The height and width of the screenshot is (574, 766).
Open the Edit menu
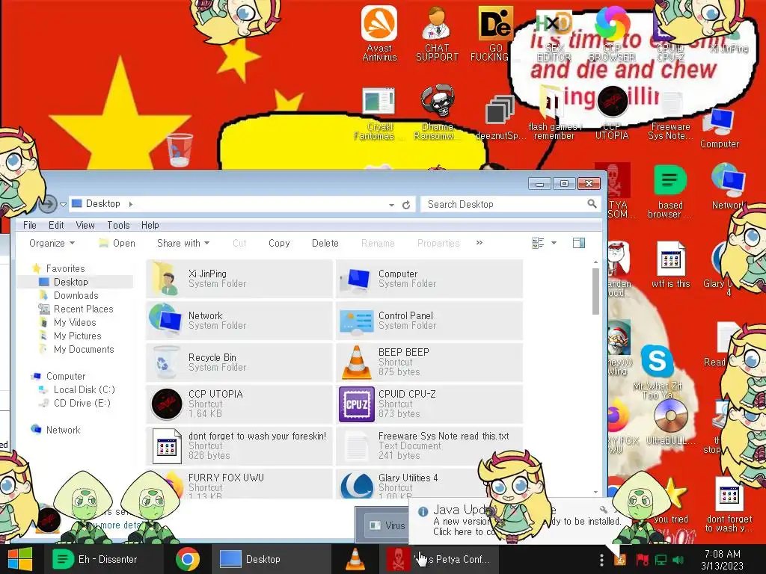click(56, 225)
